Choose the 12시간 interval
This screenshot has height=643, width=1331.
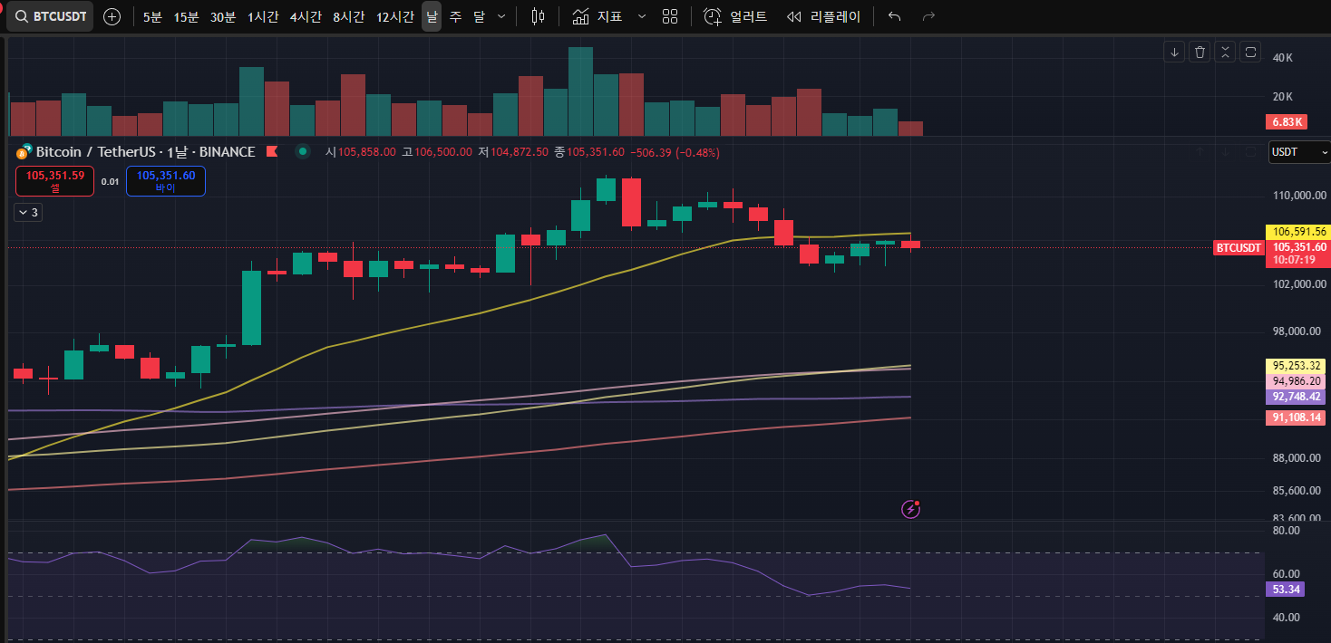pyautogui.click(x=395, y=16)
